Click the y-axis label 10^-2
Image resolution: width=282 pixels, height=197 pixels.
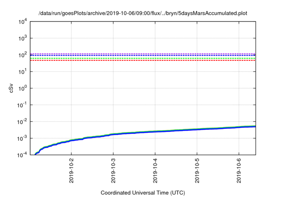tap(22, 122)
